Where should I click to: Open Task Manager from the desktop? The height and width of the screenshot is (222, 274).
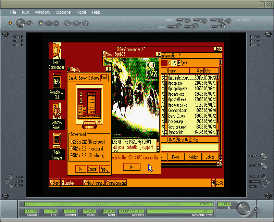click(56, 140)
